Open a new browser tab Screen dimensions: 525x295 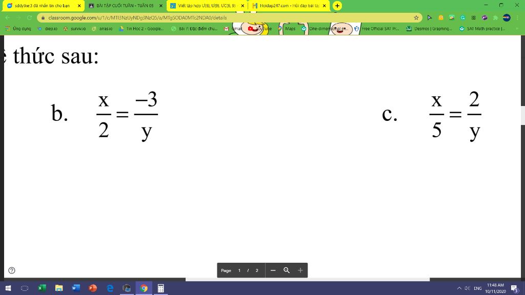(x=337, y=6)
